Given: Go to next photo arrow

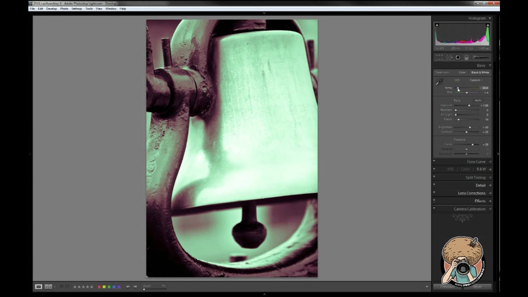Looking at the screenshot, I should coord(135,287).
